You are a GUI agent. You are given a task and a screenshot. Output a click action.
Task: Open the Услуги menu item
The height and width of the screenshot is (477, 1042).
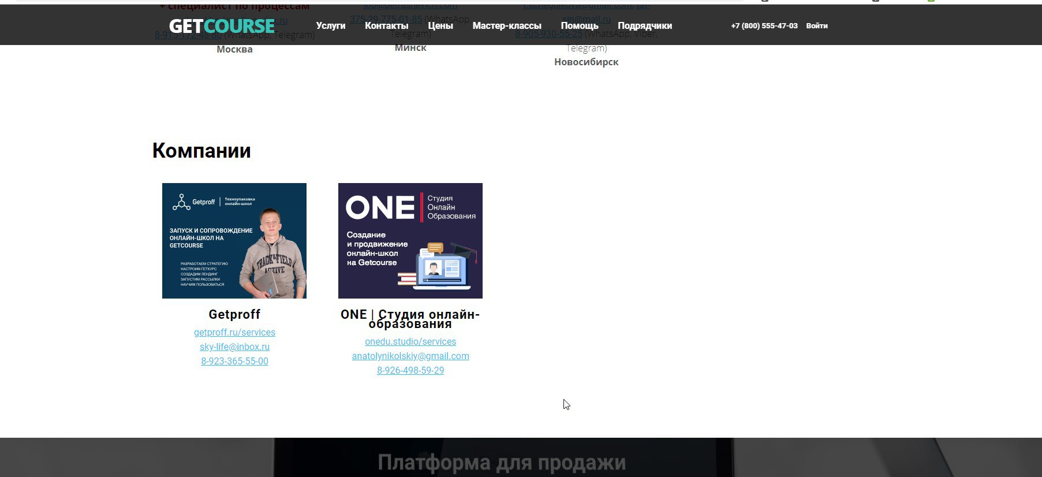[331, 25]
